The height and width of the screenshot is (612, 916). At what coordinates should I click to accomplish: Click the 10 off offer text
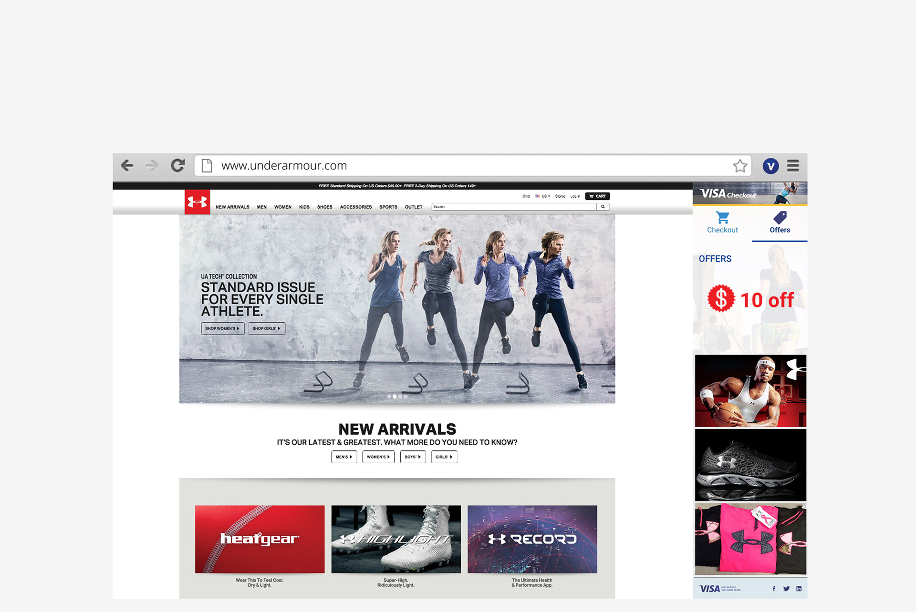point(767,300)
